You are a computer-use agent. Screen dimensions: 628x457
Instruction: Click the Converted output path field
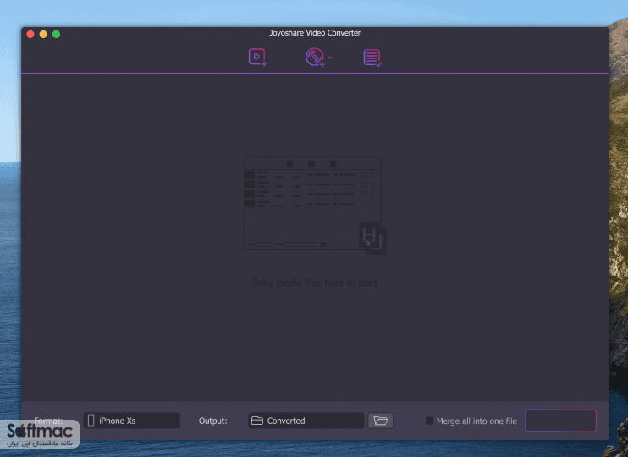(306, 421)
